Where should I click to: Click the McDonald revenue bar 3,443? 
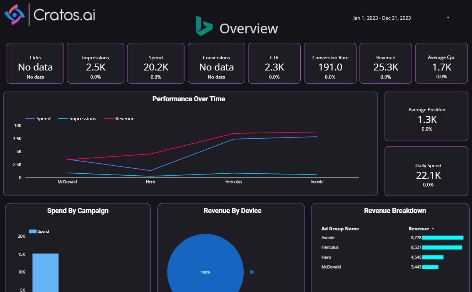click(430, 267)
